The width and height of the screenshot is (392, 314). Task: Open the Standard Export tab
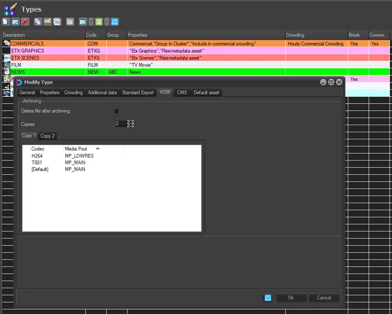point(137,93)
